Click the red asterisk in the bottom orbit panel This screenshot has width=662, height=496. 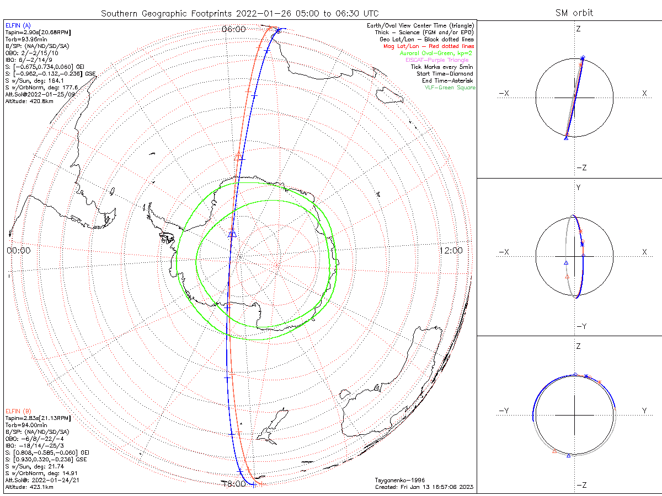point(599,381)
